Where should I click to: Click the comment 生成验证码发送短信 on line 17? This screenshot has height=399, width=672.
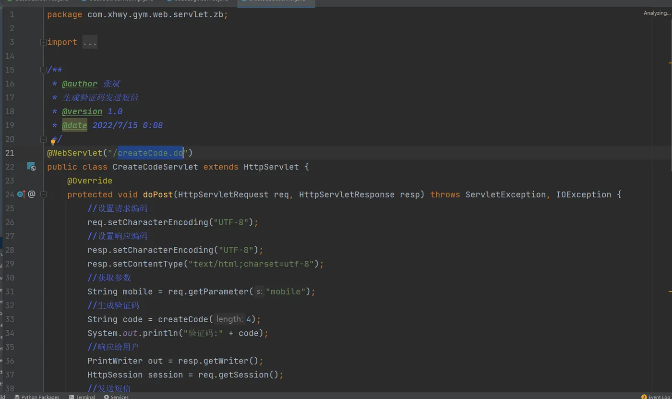click(x=100, y=98)
